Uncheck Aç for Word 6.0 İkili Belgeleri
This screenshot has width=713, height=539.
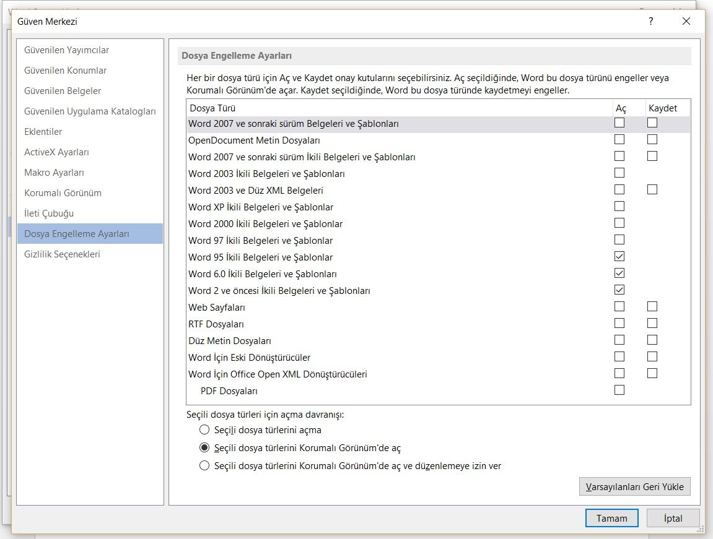pos(619,273)
